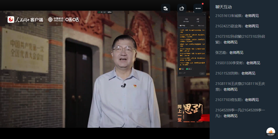Open the three-dots more options menu
This screenshot has width=278, height=139.
[198, 8]
